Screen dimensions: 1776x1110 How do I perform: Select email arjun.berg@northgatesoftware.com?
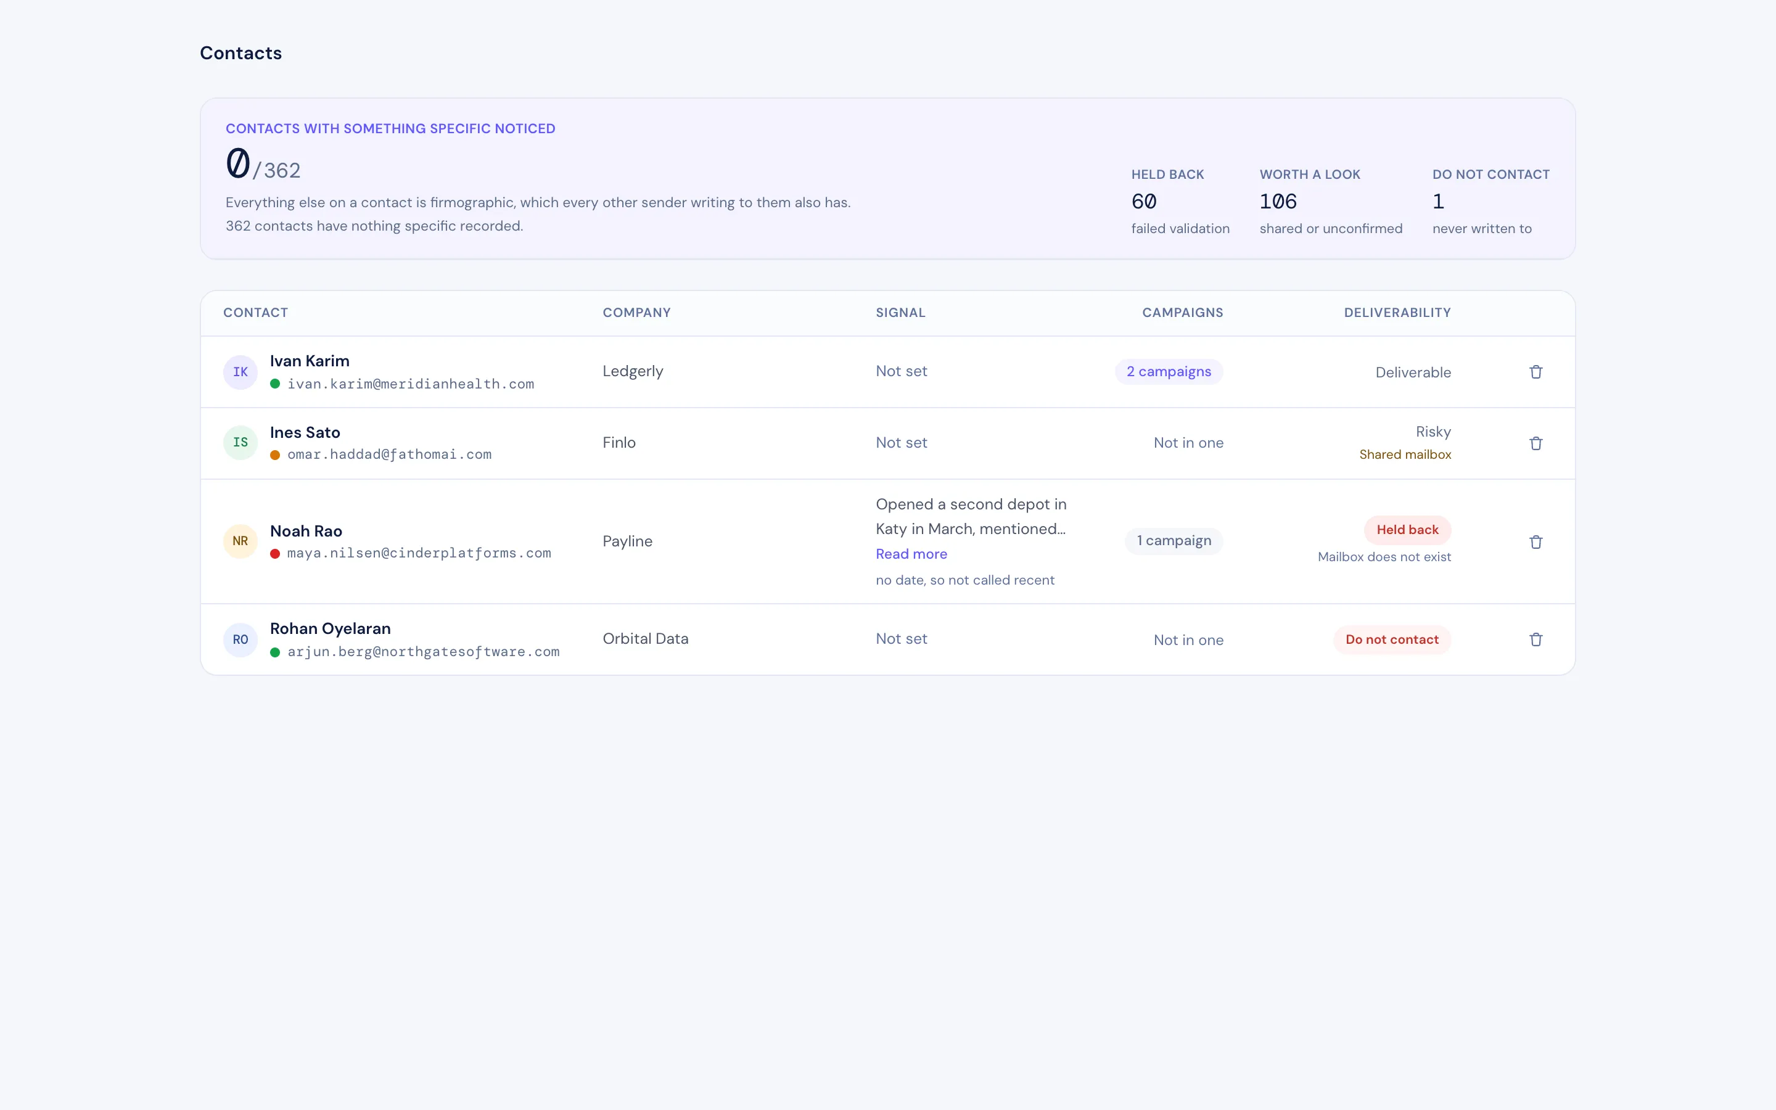[424, 651]
